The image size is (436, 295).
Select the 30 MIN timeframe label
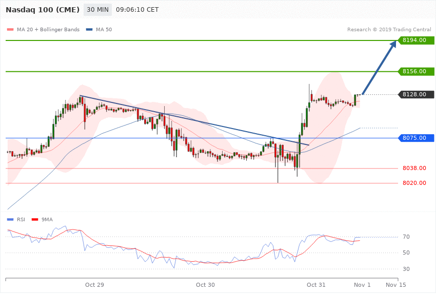[x=97, y=10]
